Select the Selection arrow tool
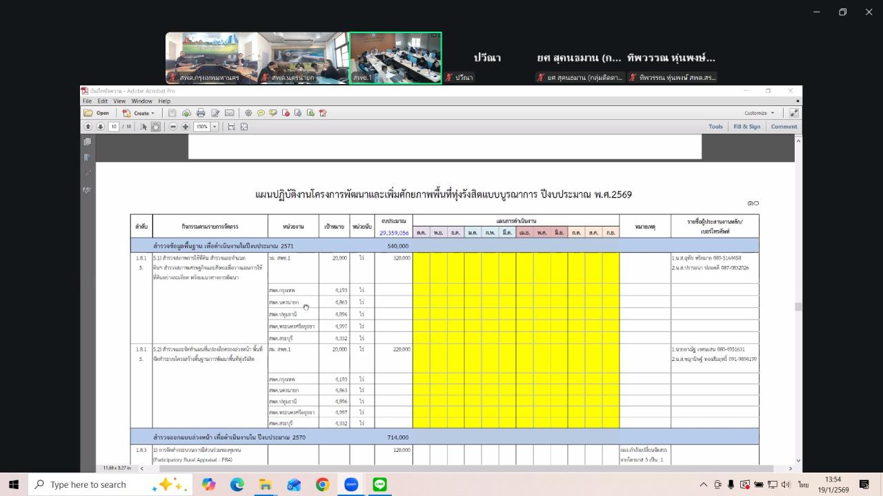Image resolution: width=883 pixels, height=496 pixels. coord(143,126)
